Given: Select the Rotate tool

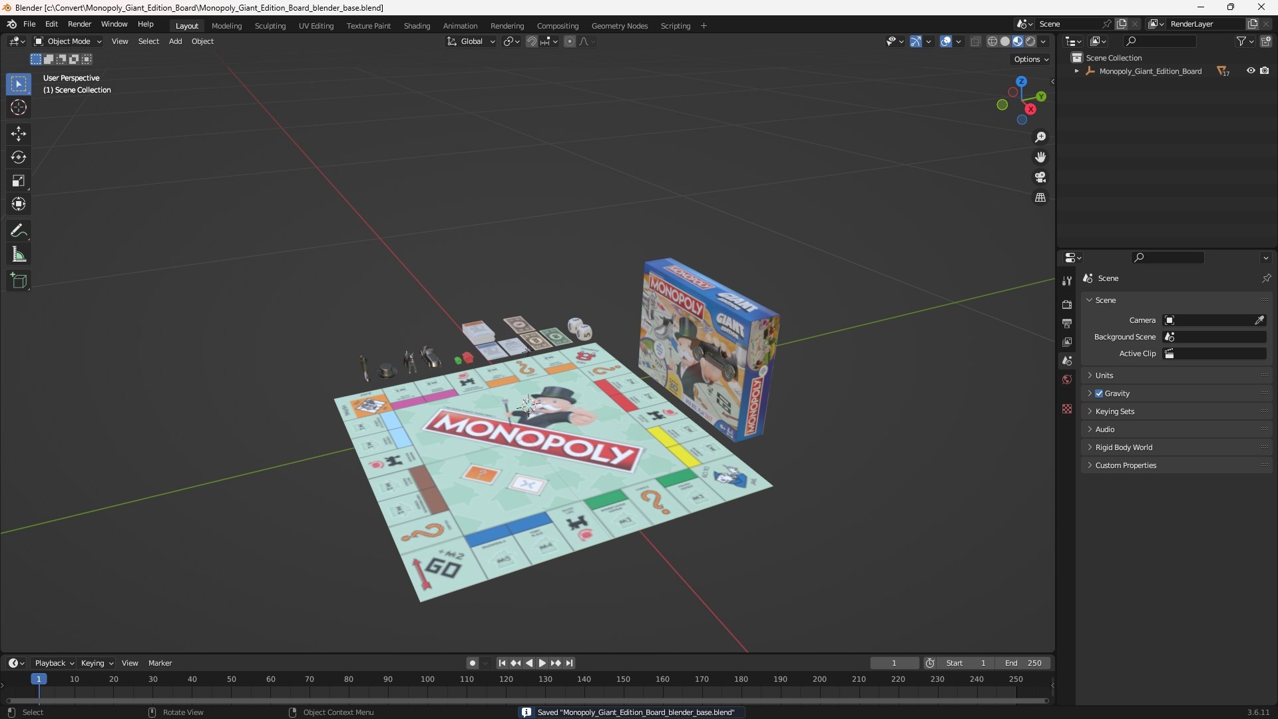Looking at the screenshot, I should [x=19, y=157].
